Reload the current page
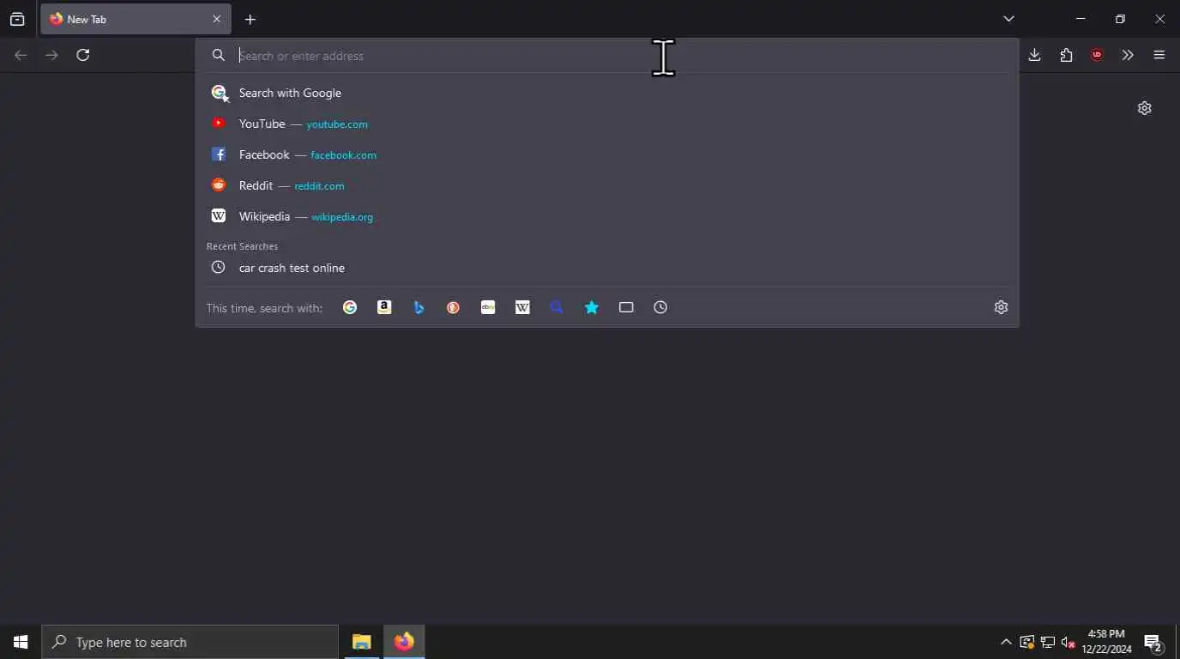Viewport: 1180px width, 659px height. point(83,55)
